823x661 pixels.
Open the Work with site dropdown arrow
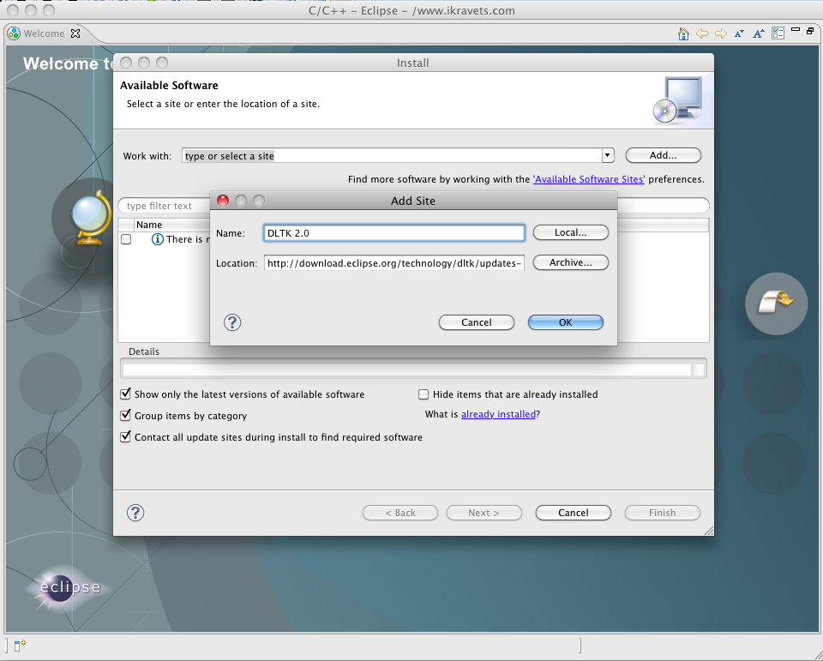tap(607, 155)
